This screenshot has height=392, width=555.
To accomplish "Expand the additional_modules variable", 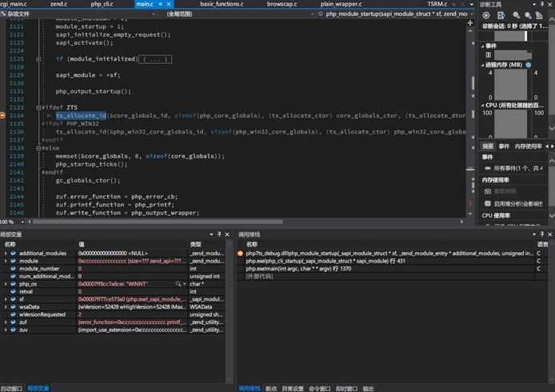I will click(x=6, y=253).
